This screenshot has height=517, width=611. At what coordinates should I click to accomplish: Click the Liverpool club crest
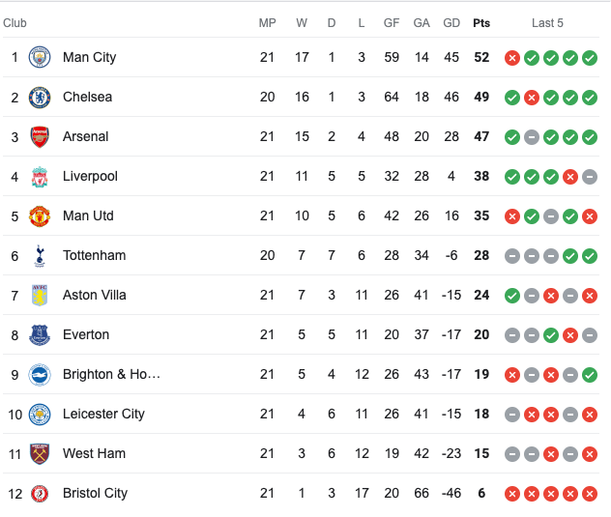[40, 177]
